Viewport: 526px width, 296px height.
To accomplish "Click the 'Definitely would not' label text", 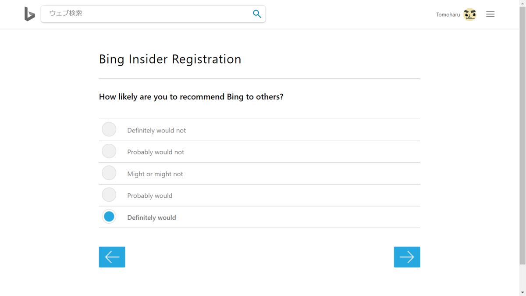I will coord(156,130).
